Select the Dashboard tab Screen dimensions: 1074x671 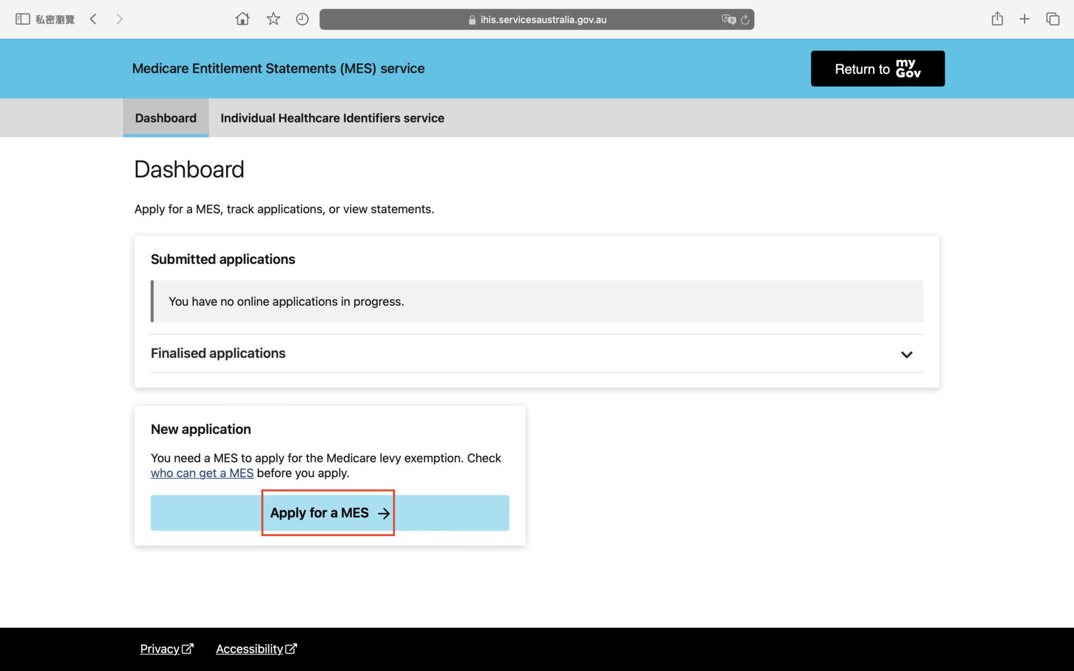click(166, 118)
